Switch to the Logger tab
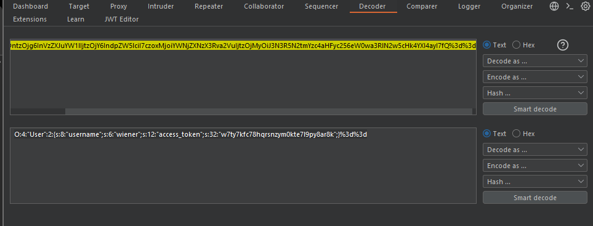Image resolution: width=593 pixels, height=226 pixels. pos(469,6)
